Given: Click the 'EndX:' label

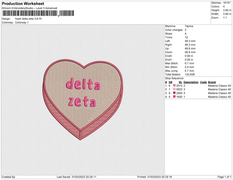Looking at the screenshot, I should (x=169, y=56).
